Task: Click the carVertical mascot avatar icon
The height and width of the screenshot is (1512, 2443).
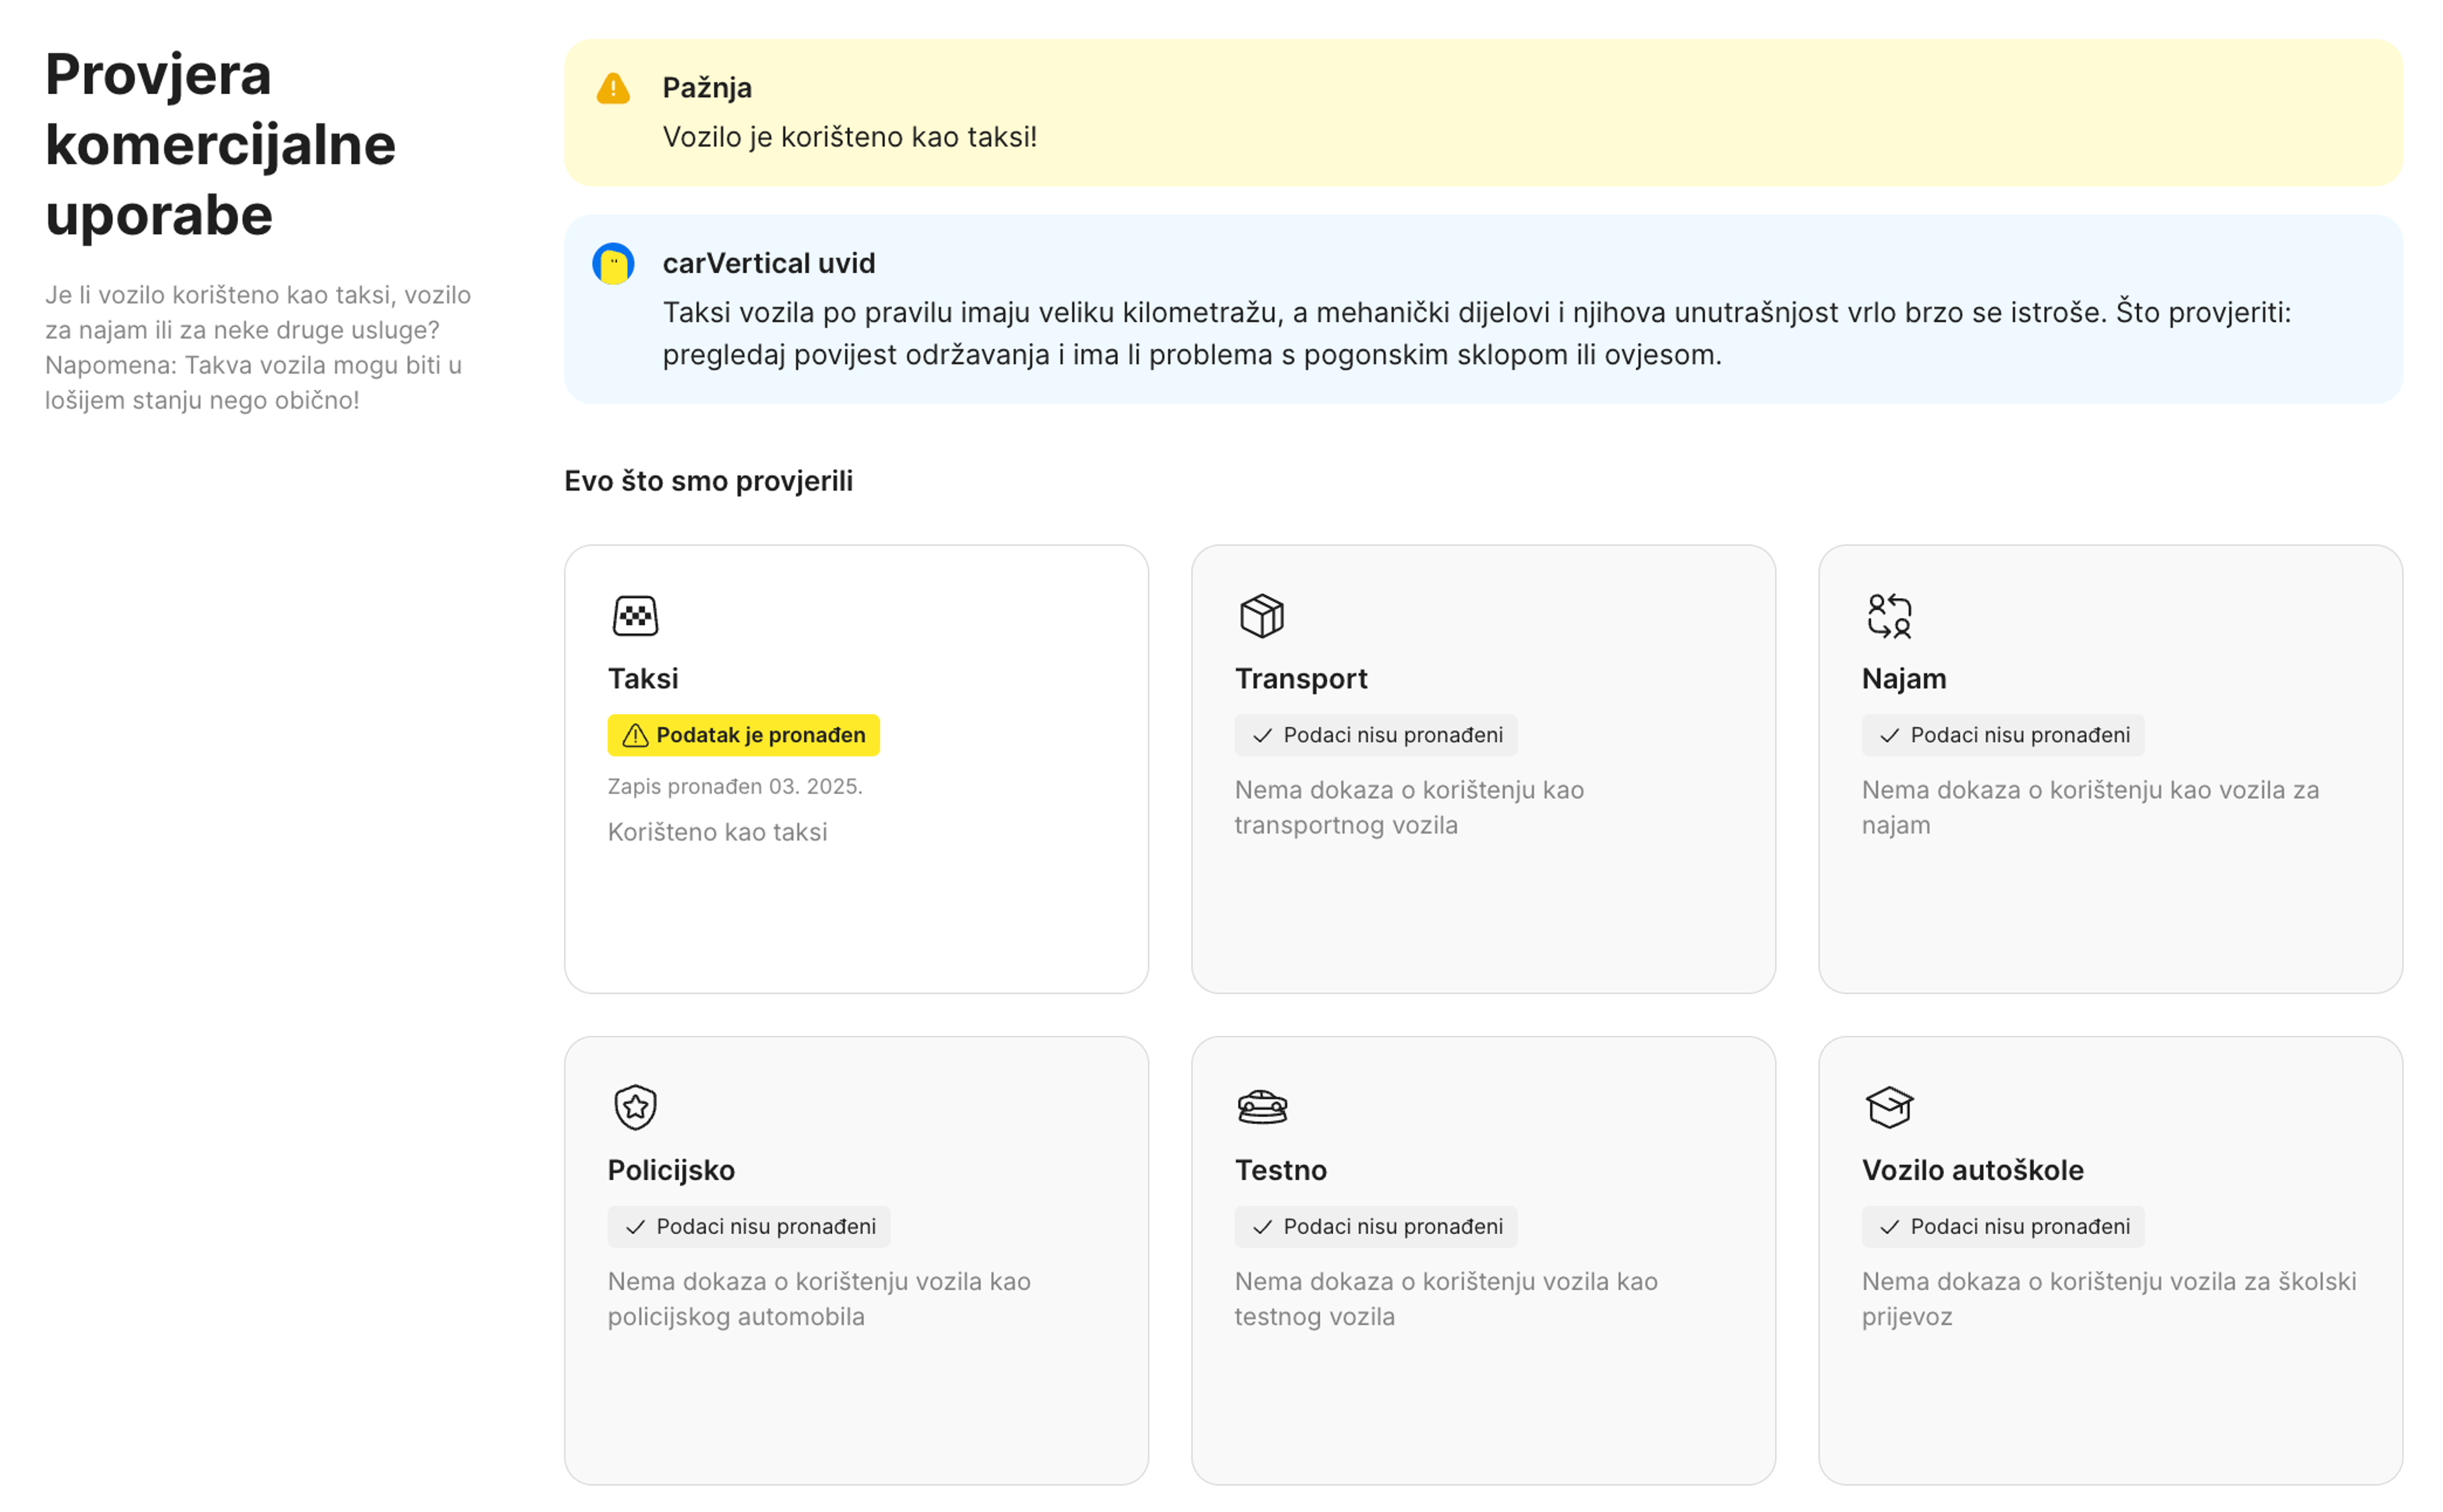Action: coord(613,264)
